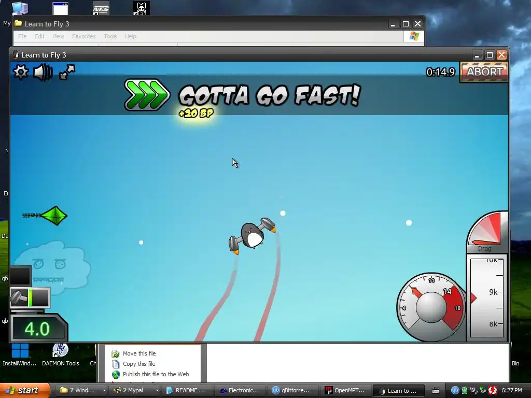The height and width of the screenshot is (398, 531).
Task: Click Learn to Fly taskbar button
Action: (398, 390)
